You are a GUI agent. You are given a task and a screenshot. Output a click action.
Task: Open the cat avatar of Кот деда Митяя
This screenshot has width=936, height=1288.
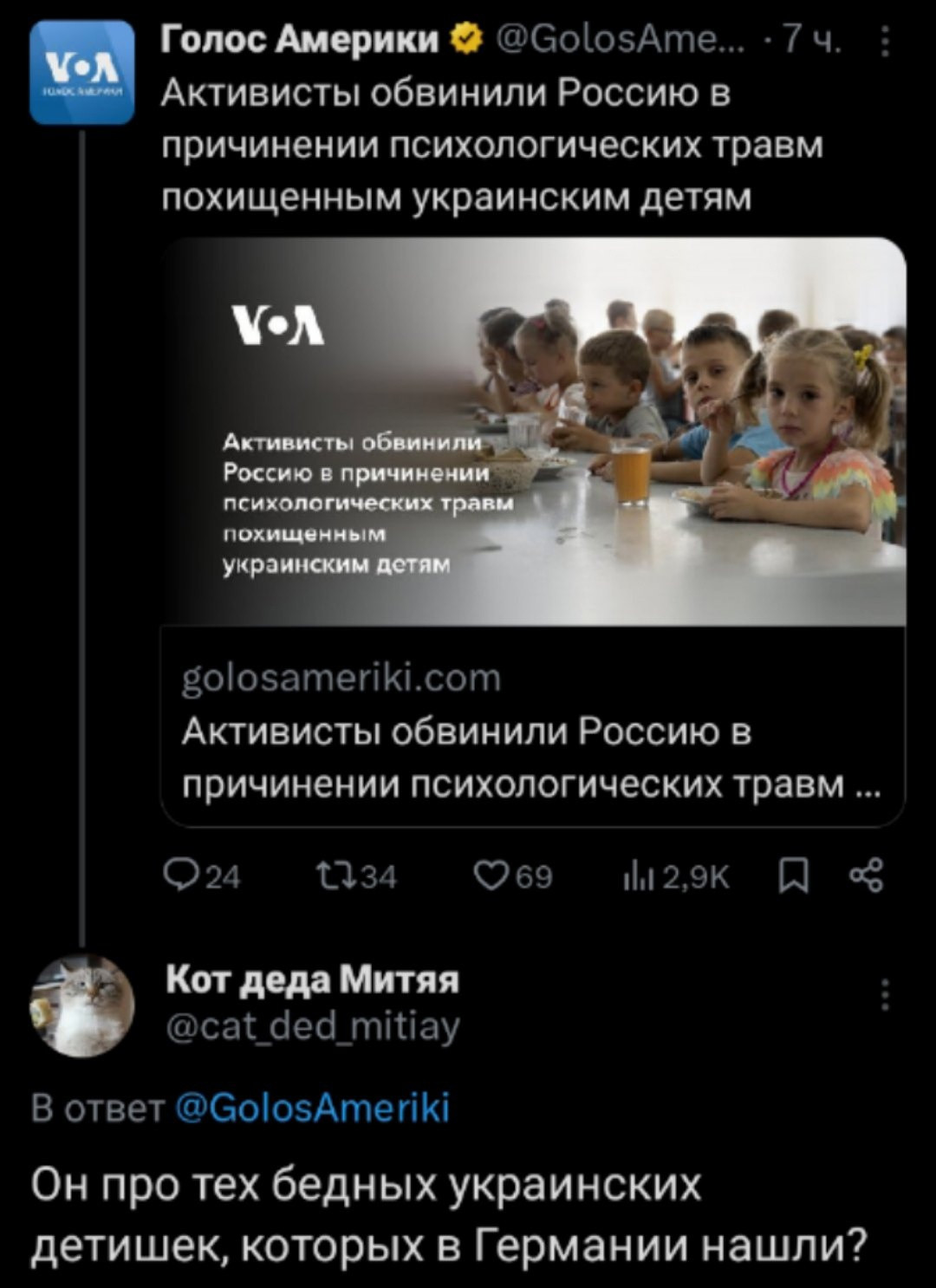(82, 1006)
